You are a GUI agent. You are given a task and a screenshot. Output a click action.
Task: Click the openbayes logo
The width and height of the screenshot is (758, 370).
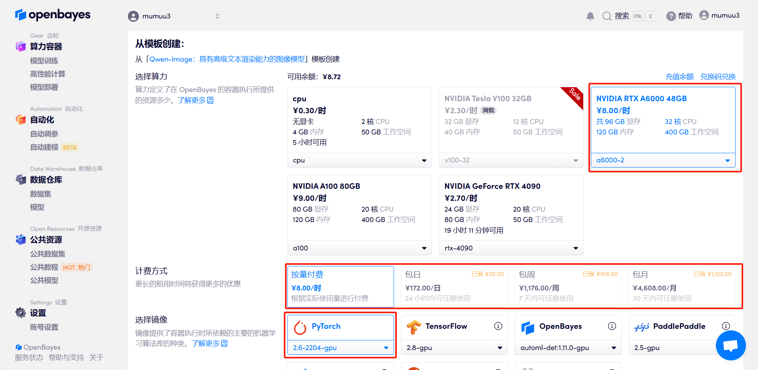point(53,15)
